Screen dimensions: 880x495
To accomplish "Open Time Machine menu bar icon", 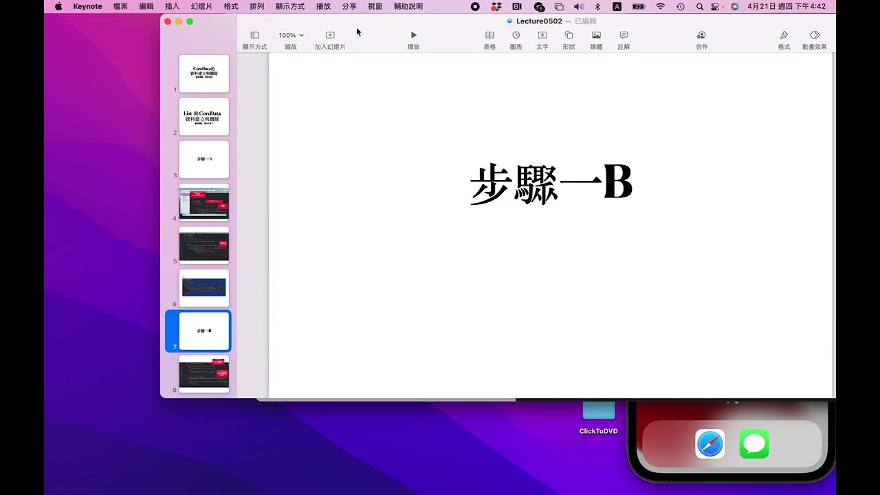I will pyautogui.click(x=681, y=6).
